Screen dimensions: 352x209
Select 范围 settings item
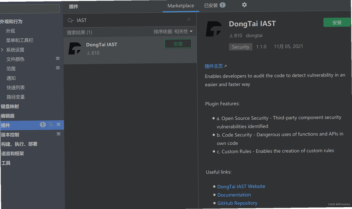click(x=11, y=69)
